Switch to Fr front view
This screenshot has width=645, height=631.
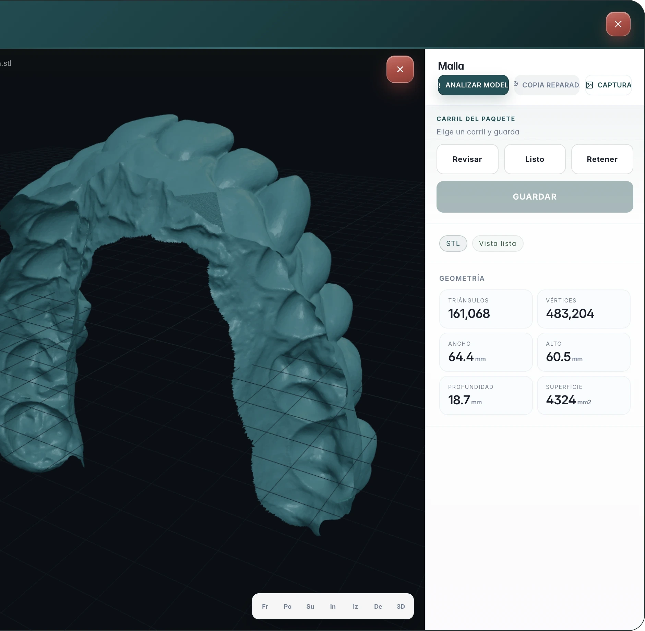tap(265, 606)
